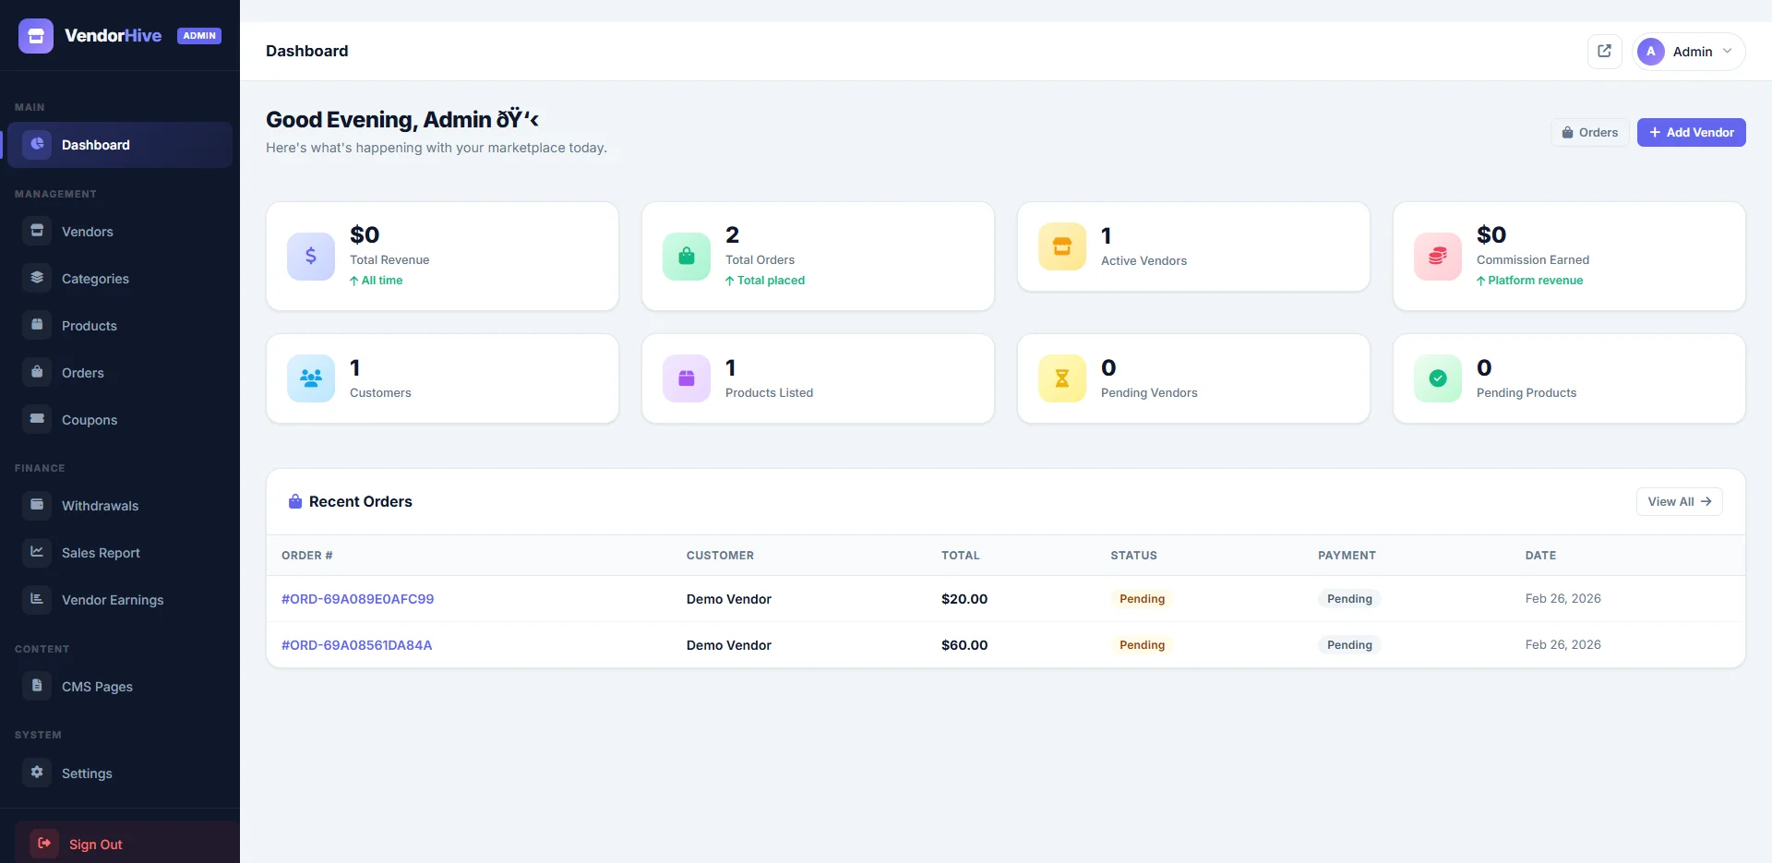
Task: Open Settings via the gear icon
Action: (36, 773)
